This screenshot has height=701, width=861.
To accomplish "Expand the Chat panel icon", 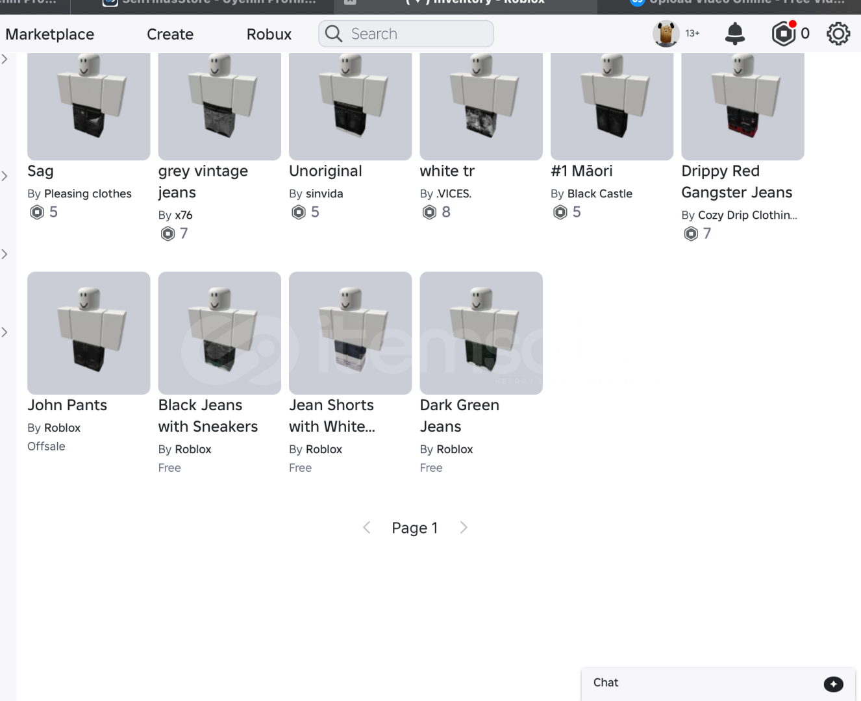I will [833, 683].
